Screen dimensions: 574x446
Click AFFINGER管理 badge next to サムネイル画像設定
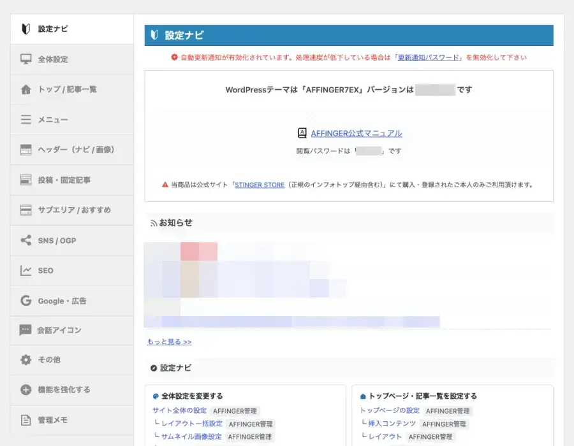pyautogui.click(x=249, y=437)
